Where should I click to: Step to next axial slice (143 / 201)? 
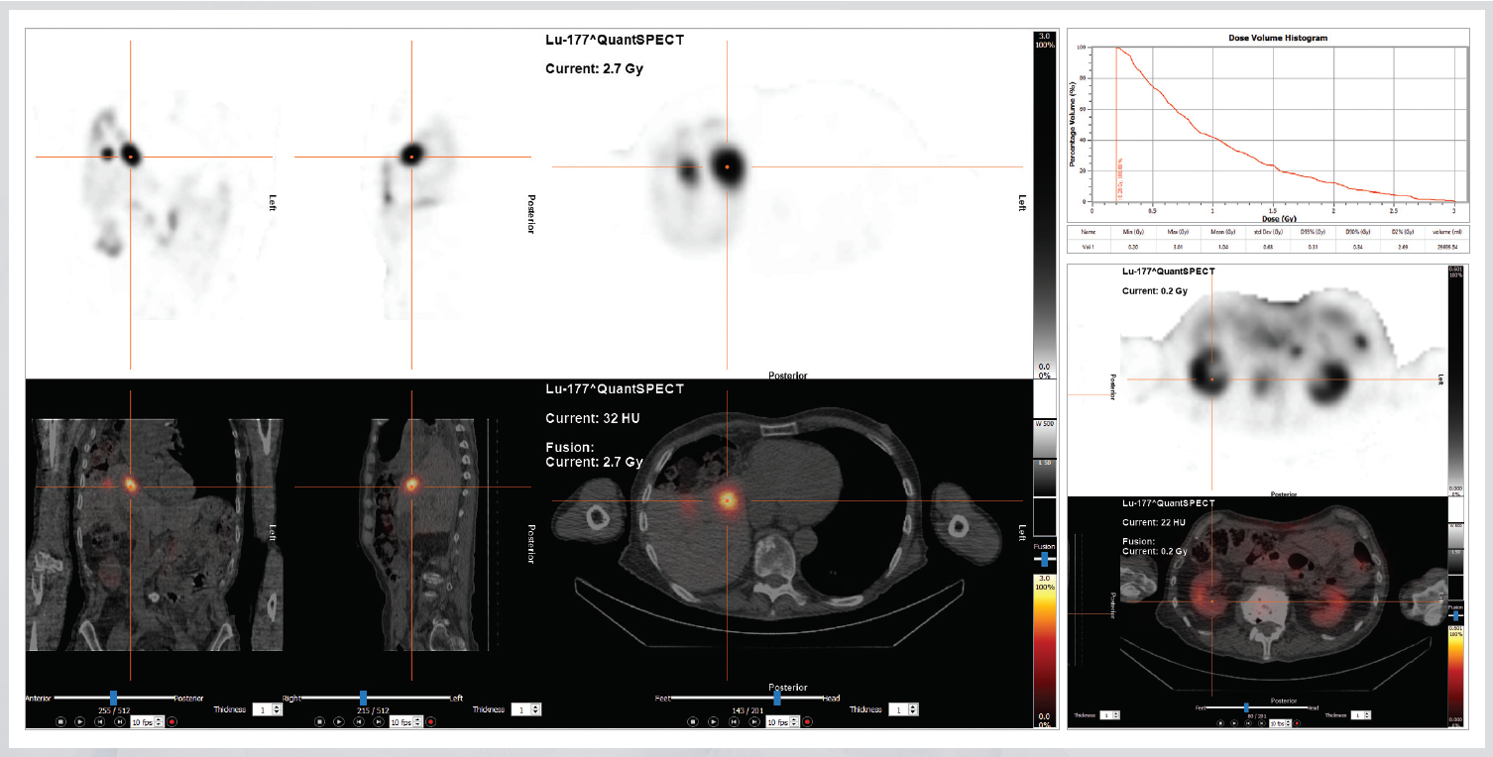[x=754, y=721]
